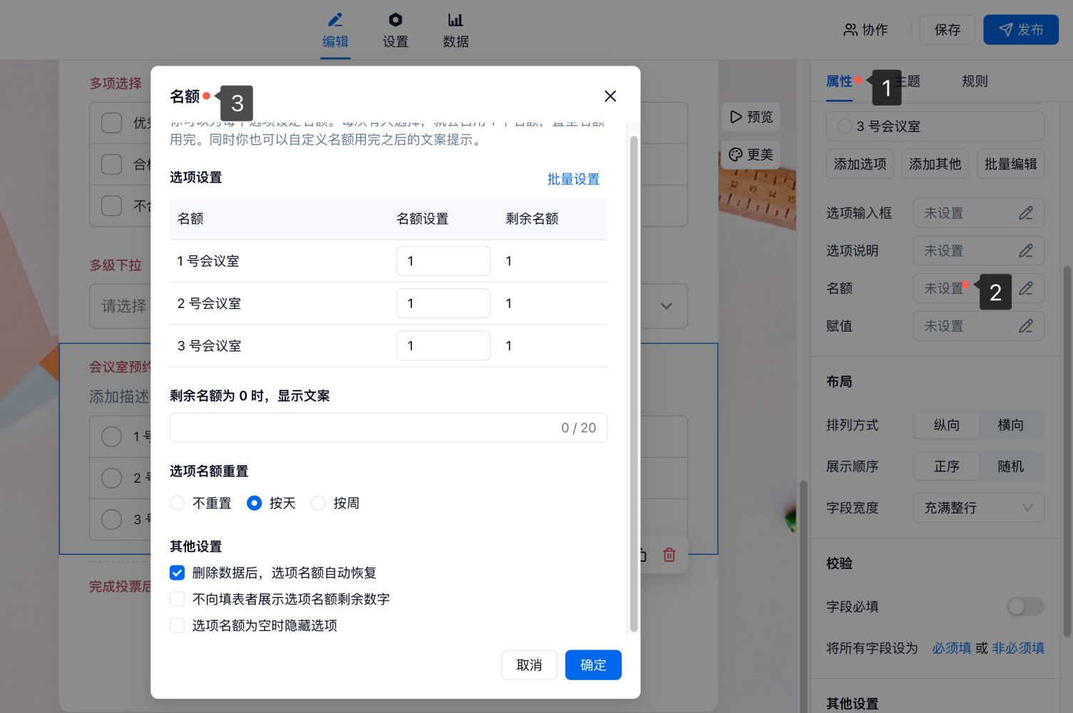Click the 选项说明 未设置 field
Image resolution: width=1073 pixels, height=713 pixels.
click(x=979, y=251)
